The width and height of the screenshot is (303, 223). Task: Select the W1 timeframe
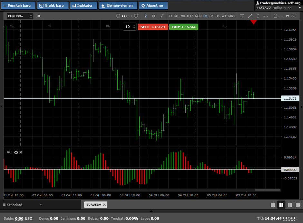(224, 16)
